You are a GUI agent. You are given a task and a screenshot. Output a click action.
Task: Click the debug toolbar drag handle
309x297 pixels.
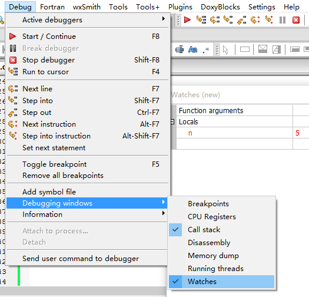(x=178, y=20)
